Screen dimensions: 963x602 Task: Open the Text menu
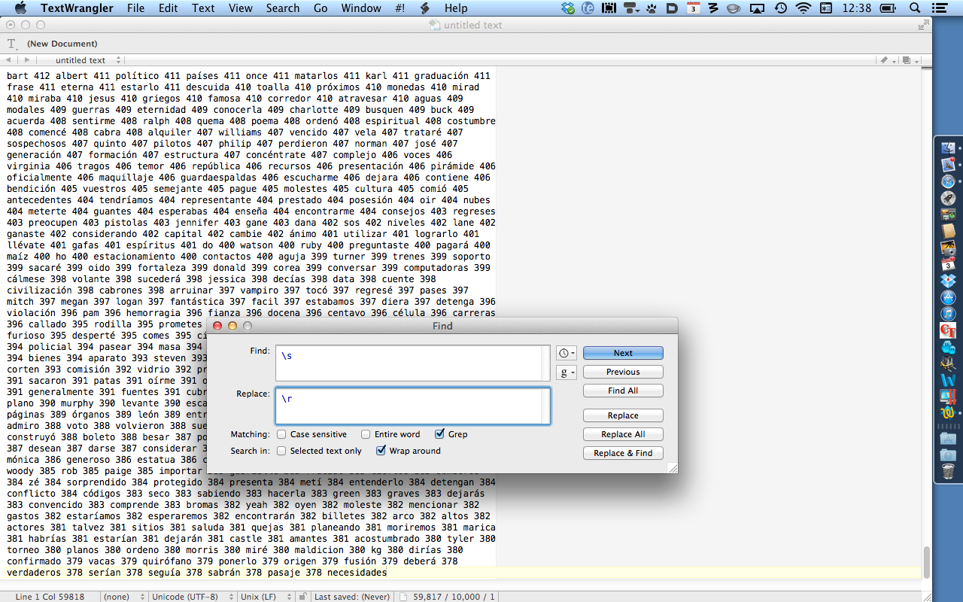203,8
